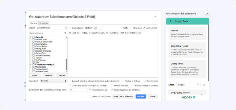Click the field list scroll down arrow
Viewport: 236px width, 110px height.
pyautogui.click(x=66, y=71)
